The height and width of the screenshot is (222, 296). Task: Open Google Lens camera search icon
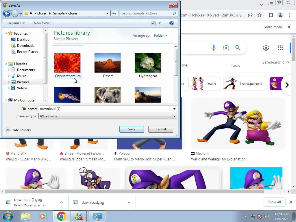point(226,48)
